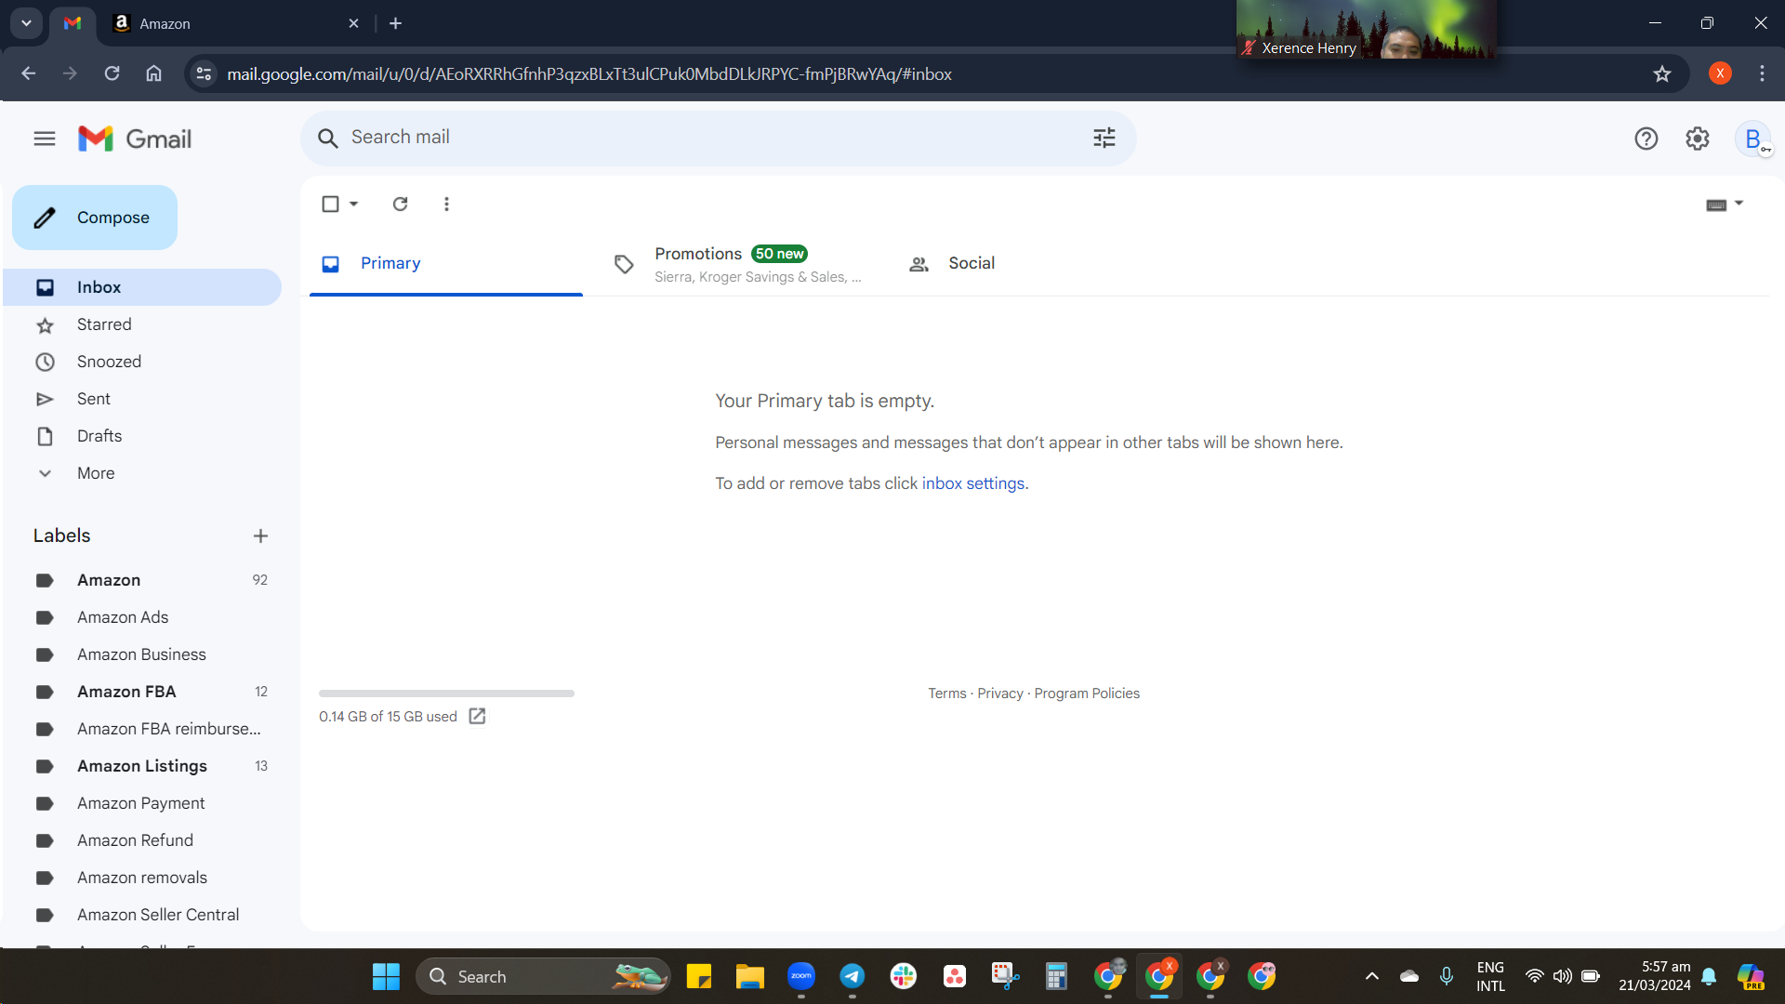Open the Amazon Listings label

pos(141,766)
